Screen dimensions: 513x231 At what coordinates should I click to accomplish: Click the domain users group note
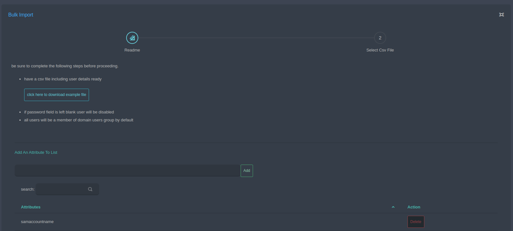pos(79,120)
